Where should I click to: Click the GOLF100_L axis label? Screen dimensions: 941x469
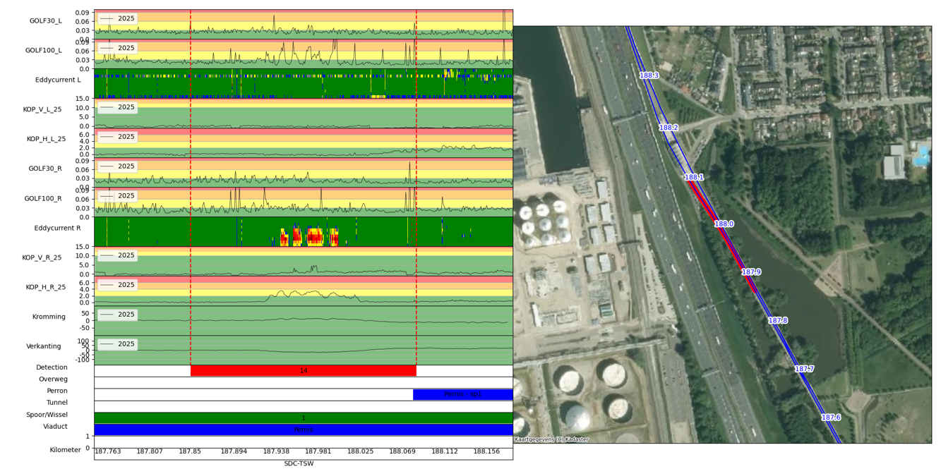43,51
